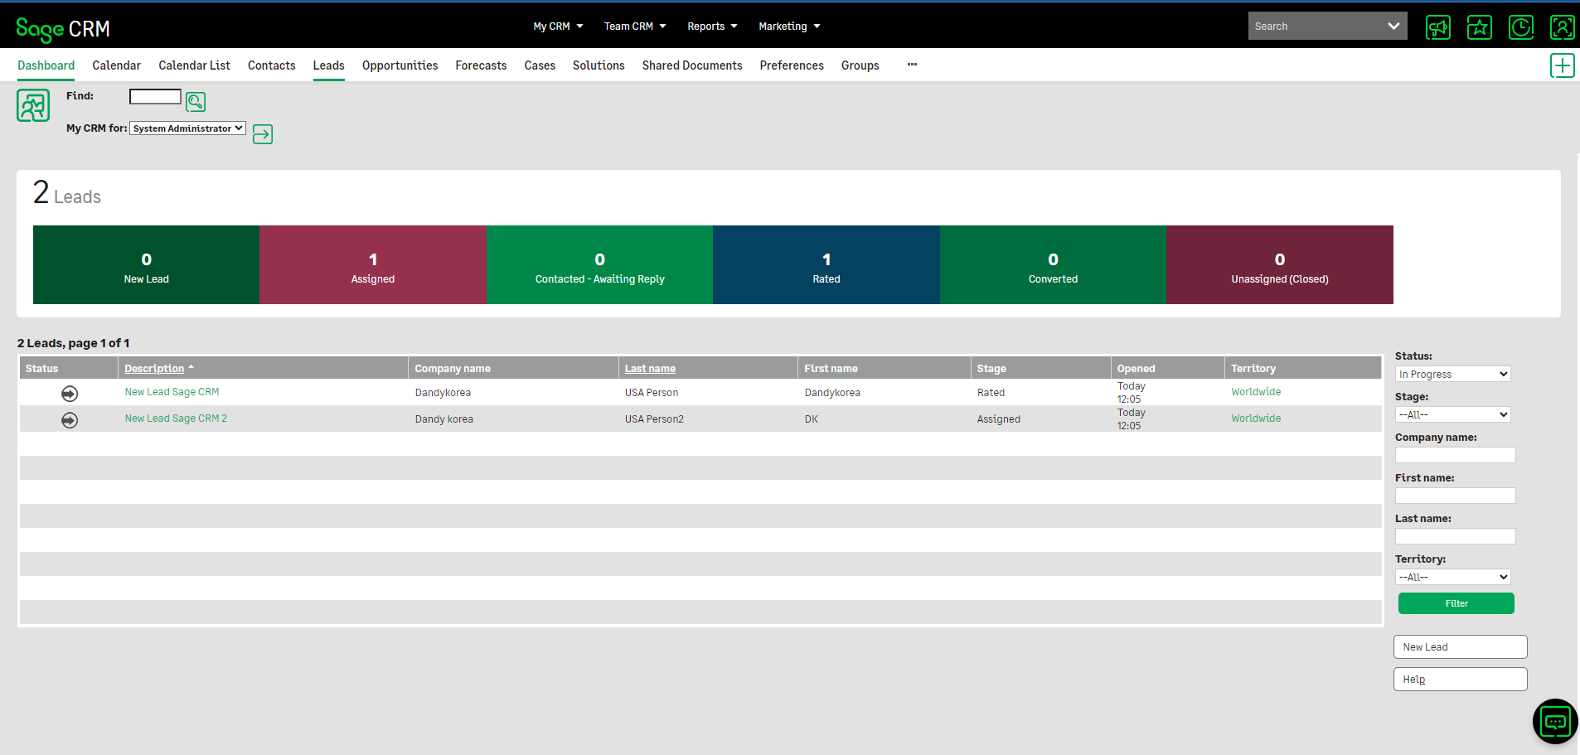
Task: Click the green arrow go icon
Action: click(263, 134)
